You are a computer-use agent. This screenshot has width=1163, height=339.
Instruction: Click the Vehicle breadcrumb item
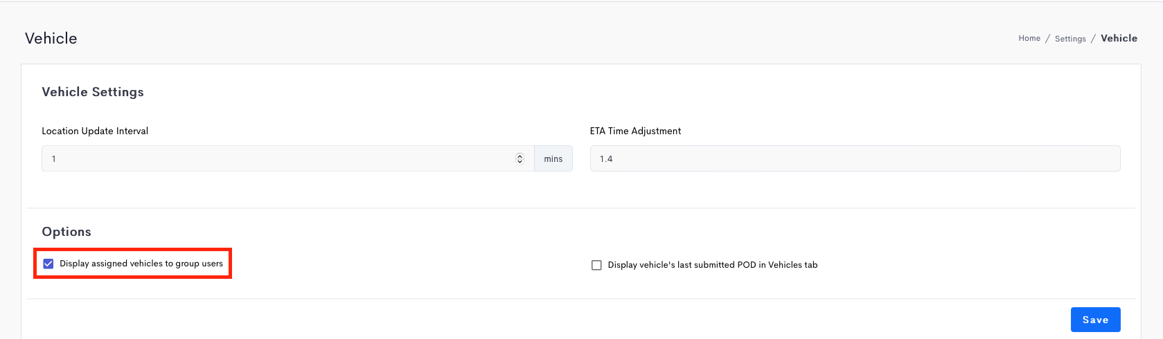point(1119,38)
